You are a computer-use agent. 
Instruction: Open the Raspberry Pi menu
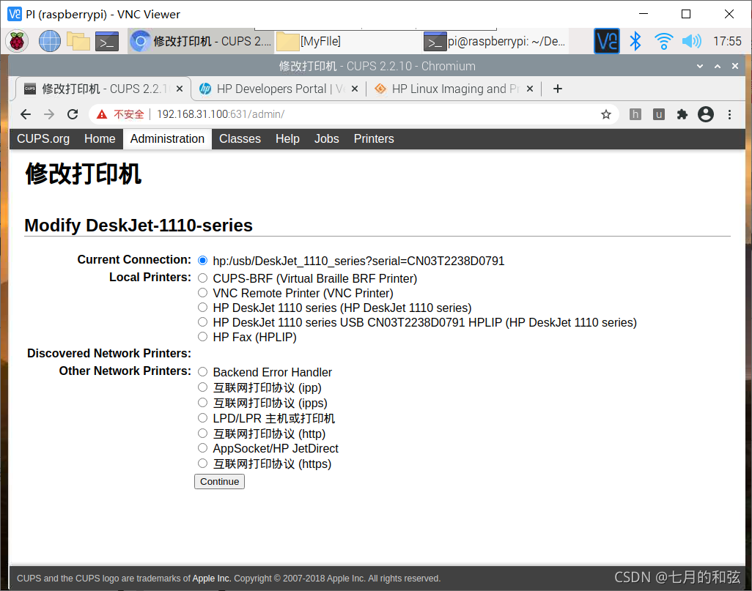[18, 41]
